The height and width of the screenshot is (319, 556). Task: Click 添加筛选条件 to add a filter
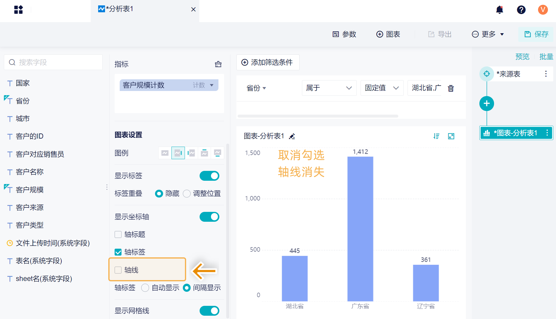268,62
